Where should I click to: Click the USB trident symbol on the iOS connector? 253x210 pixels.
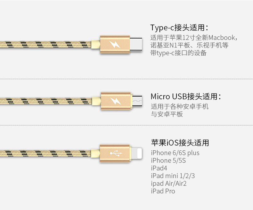115,153
